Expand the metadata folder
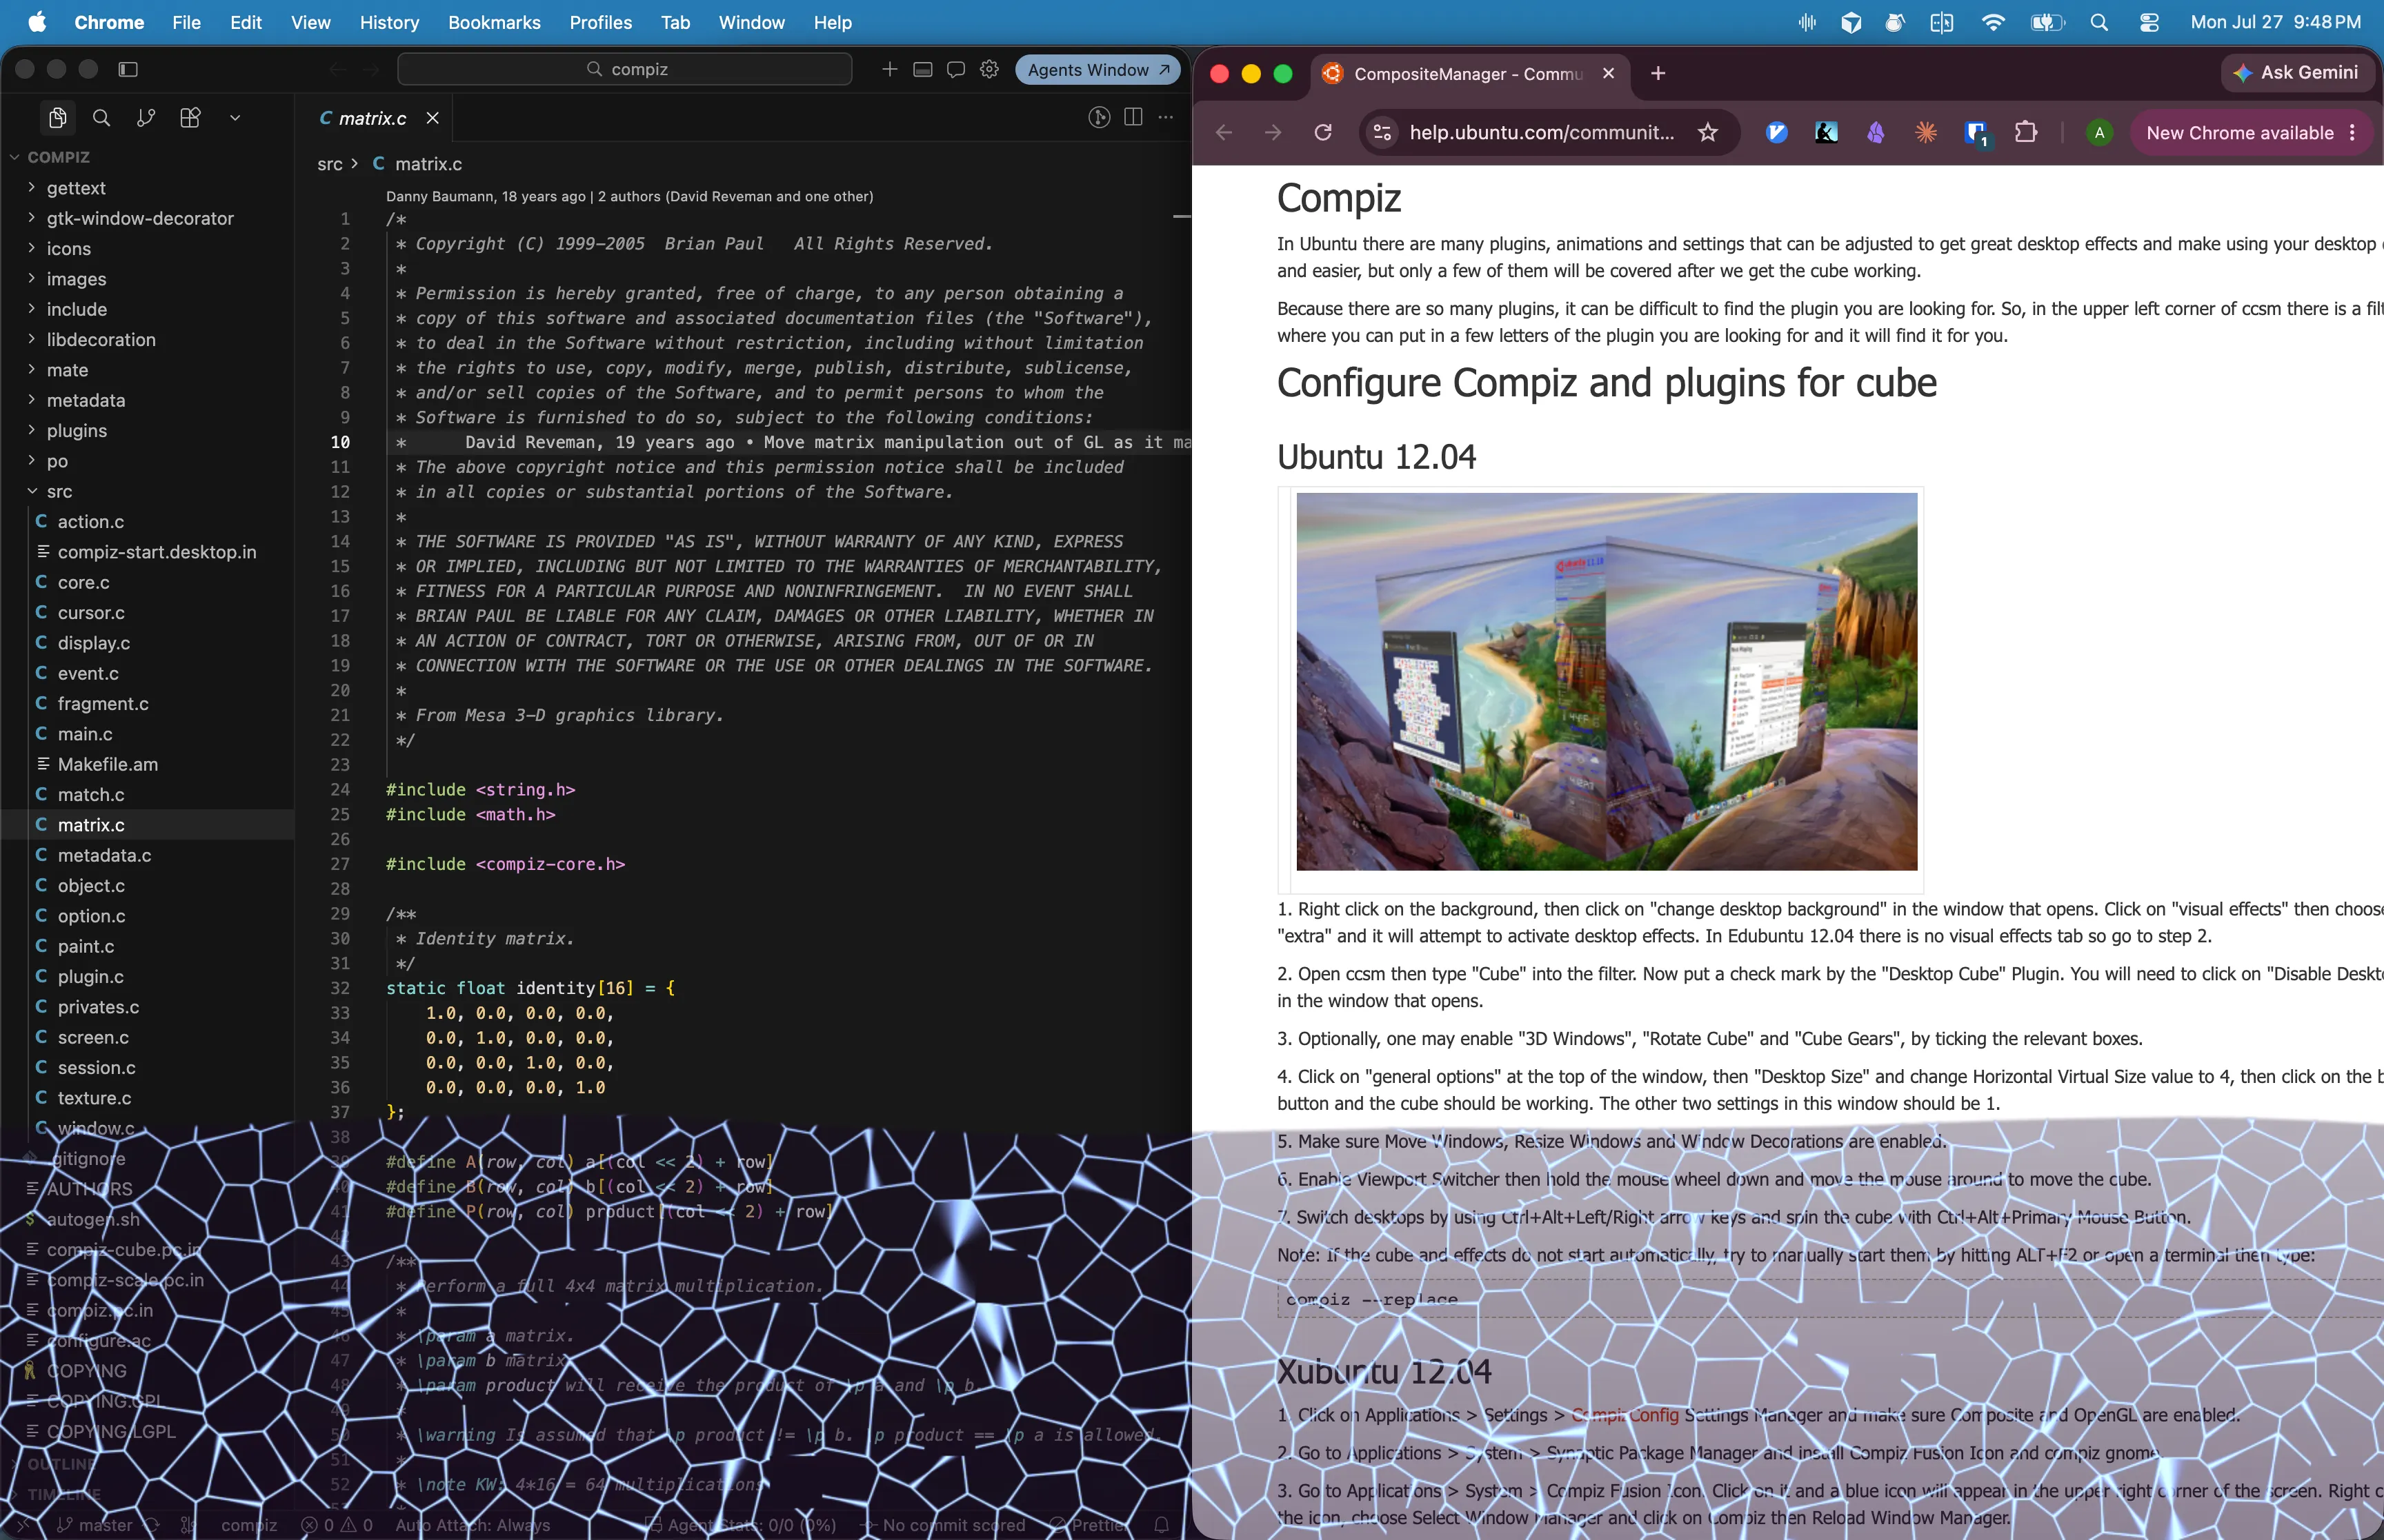 pyautogui.click(x=149, y=400)
